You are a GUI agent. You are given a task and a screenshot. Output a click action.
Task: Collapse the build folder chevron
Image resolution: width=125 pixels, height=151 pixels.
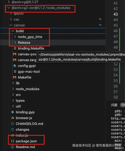pos(13,31)
